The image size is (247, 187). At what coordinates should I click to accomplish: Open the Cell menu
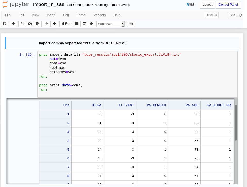pyautogui.click(x=66, y=15)
